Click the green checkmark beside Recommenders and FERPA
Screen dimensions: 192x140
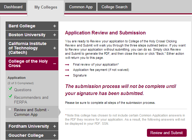point(10,96)
